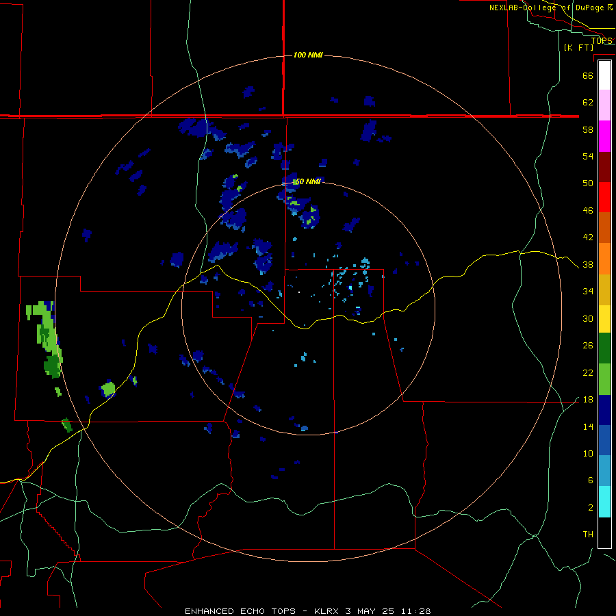Select the white color swatch in legend
This screenshot has height=616, width=616.
pyautogui.click(x=604, y=75)
